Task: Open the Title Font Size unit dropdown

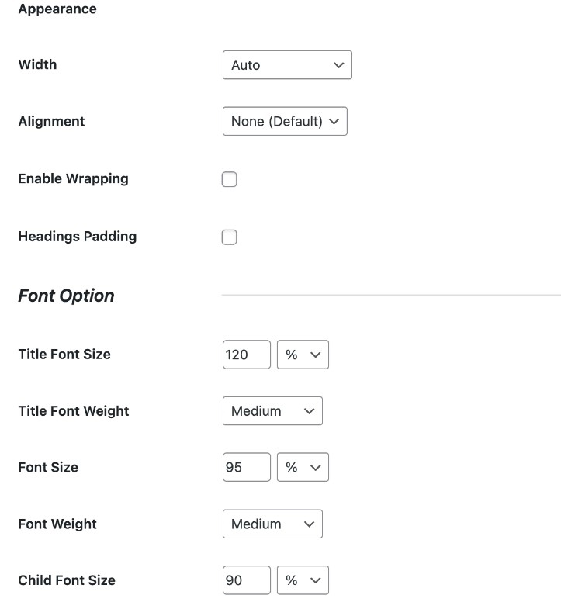Action: 303,355
